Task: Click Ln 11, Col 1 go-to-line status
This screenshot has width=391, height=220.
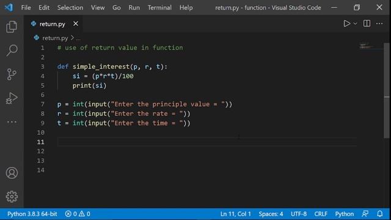Action: click(235, 214)
